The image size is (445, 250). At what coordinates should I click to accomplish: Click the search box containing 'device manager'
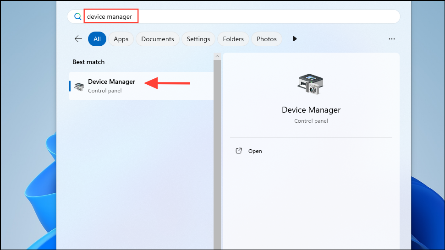tap(234, 16)
